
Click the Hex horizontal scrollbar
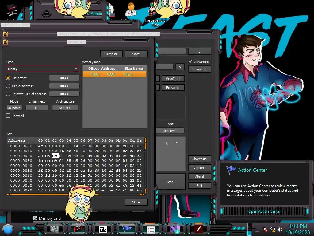[x=76, y=194]
